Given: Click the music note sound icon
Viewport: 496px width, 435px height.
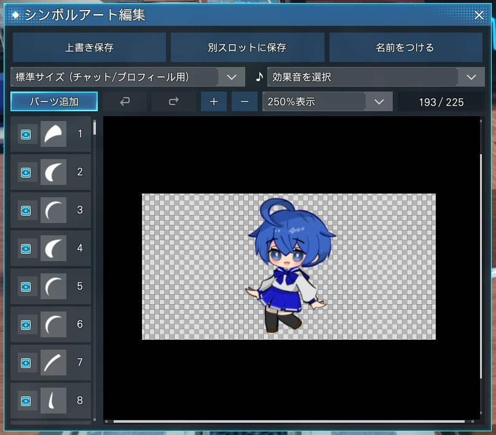Looking at the screenshot, I should coord(259,77).
